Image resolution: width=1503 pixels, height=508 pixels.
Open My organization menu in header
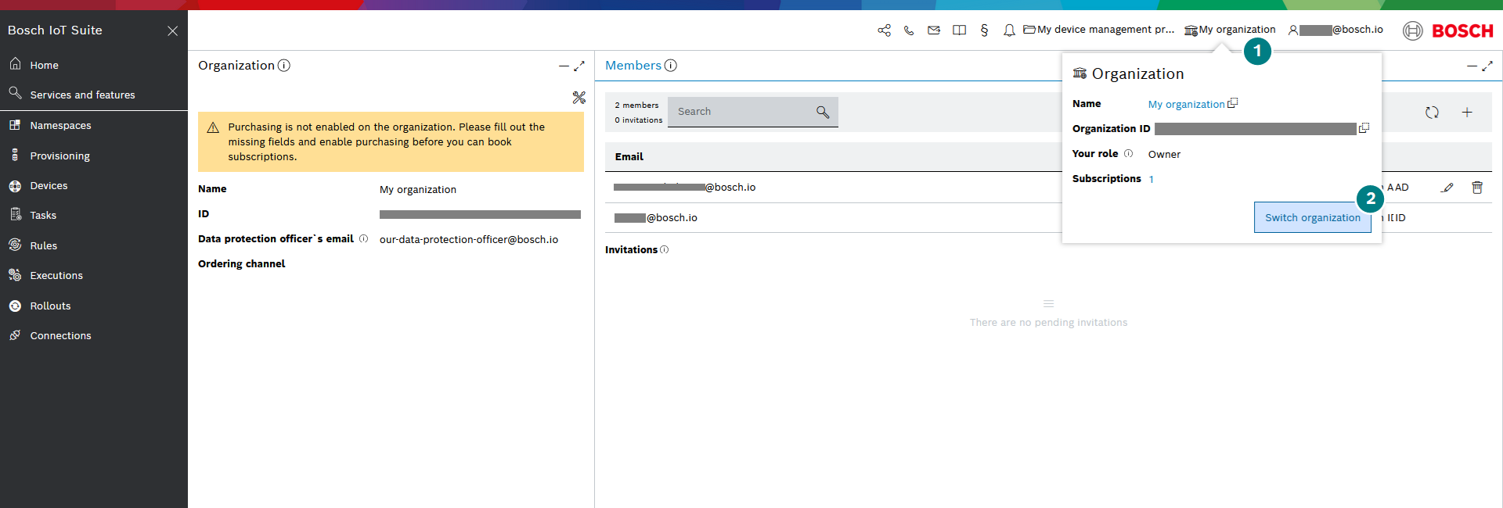tap(1230, 30)
